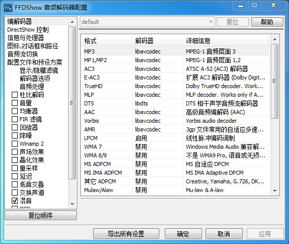289x244 pixels.
Task: Click codec table scrollbar down arrow
Action: click(x=275, y=191)
